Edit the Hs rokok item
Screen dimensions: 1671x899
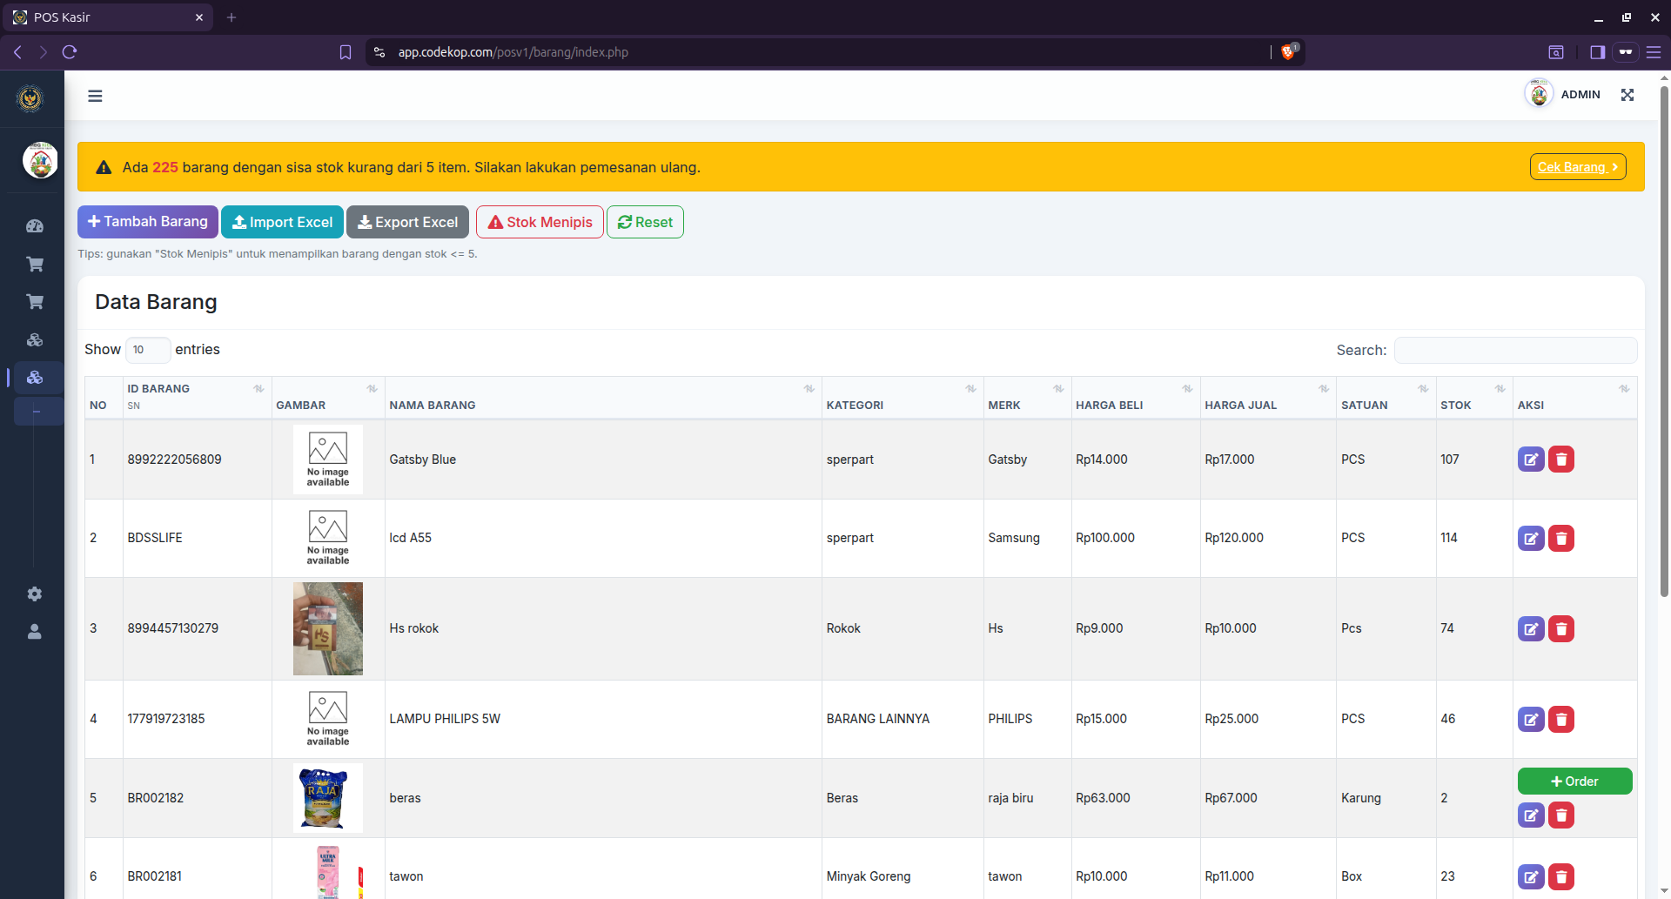[1531, 629]
